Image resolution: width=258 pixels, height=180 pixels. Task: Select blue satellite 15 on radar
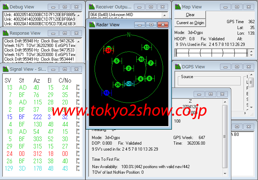coord(107,93)
